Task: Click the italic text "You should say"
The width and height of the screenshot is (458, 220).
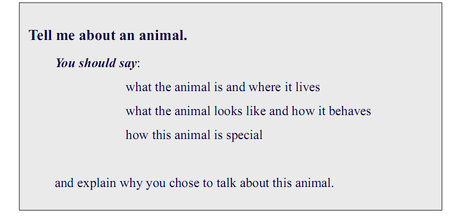Action: 96,63
